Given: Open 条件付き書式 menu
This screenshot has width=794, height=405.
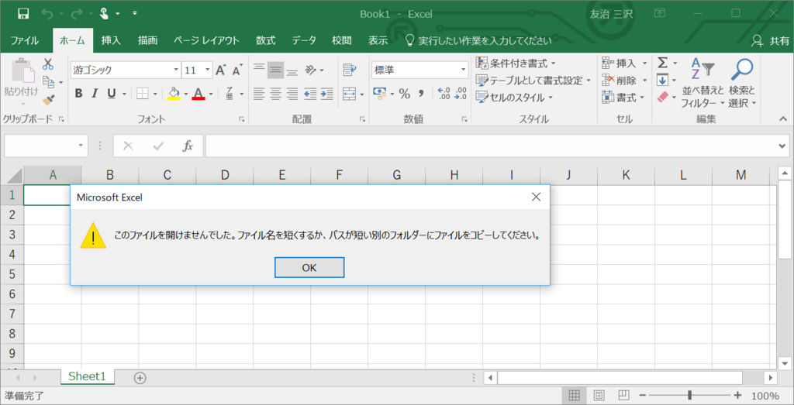Looking at the screenshot, I should click(516, 63).
